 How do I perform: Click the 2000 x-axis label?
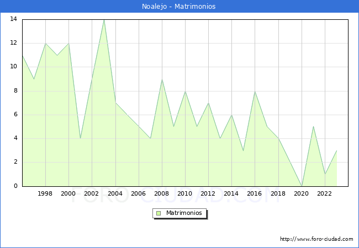point(68,193)
